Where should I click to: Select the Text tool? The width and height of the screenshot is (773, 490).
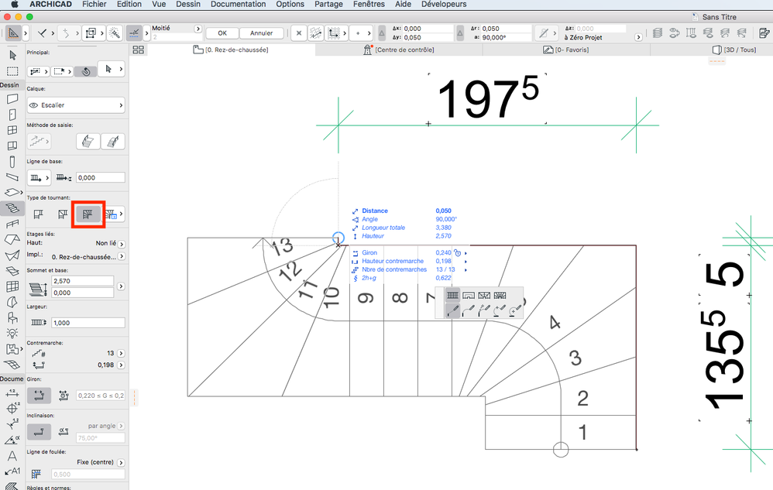(12, 455)
